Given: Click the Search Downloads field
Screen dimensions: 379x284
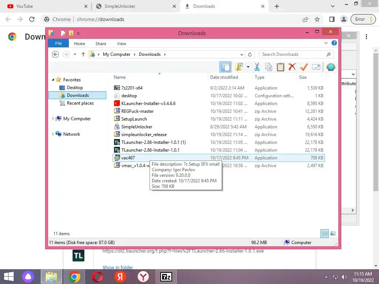Looking at the screenshot, I should coord(296,54).
